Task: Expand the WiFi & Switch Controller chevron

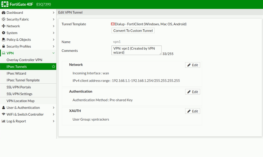Action: 53,114
